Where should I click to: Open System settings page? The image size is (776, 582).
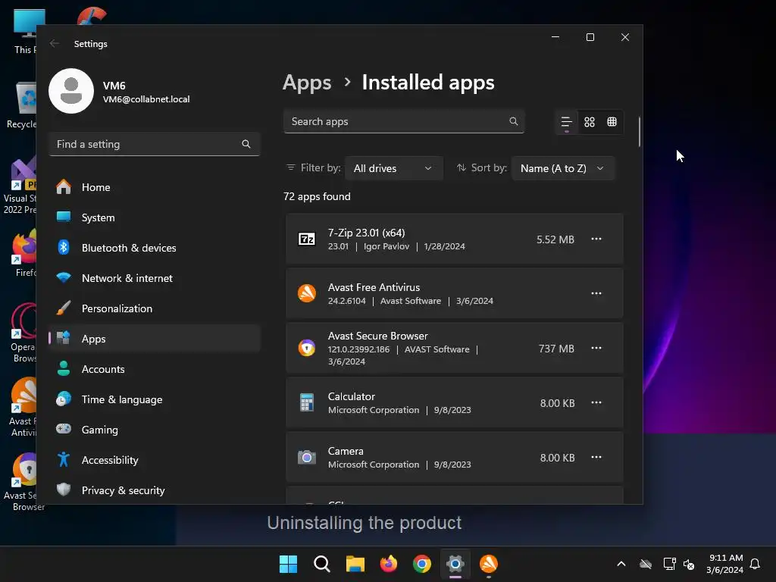click(155, 217)
